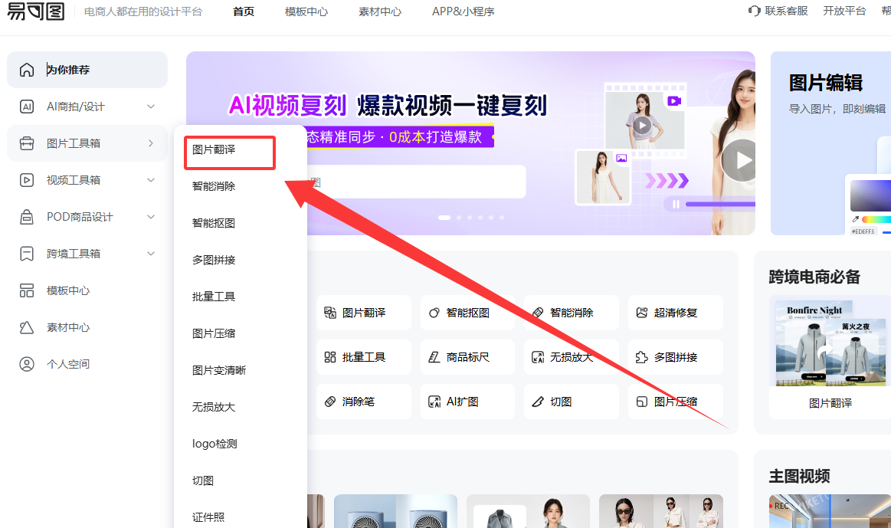
Task: Expand the 视频工具箱 chevron
Action: point(151,180)
